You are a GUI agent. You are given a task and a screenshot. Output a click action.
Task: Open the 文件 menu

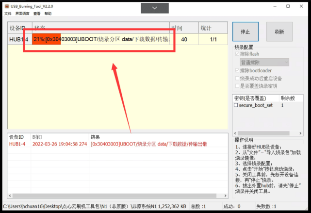point(8,14)
